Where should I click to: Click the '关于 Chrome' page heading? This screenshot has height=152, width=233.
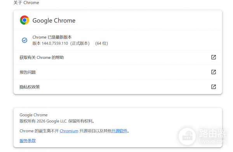(26, 3)
